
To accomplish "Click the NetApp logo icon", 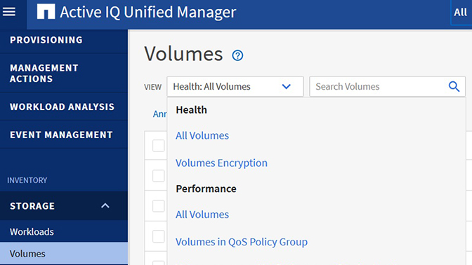I will click(x=46, y=12).
